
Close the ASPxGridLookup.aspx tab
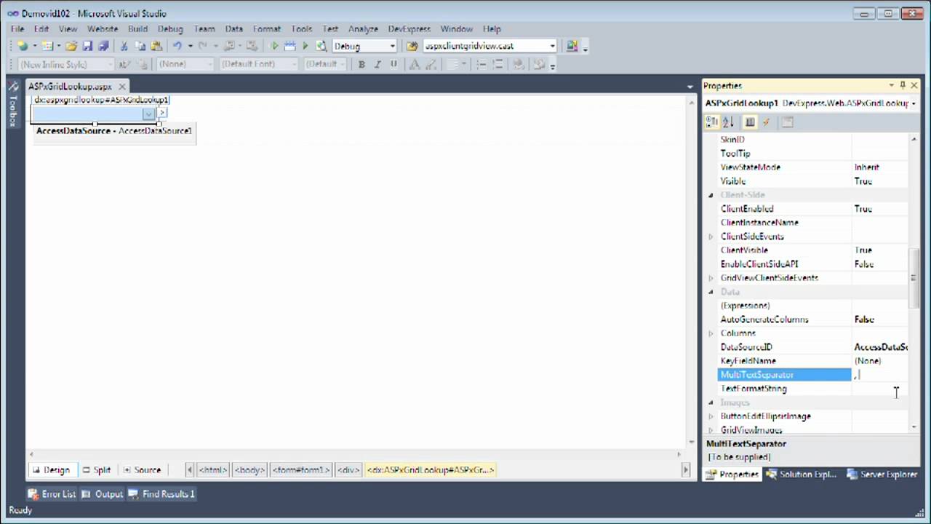121,87
